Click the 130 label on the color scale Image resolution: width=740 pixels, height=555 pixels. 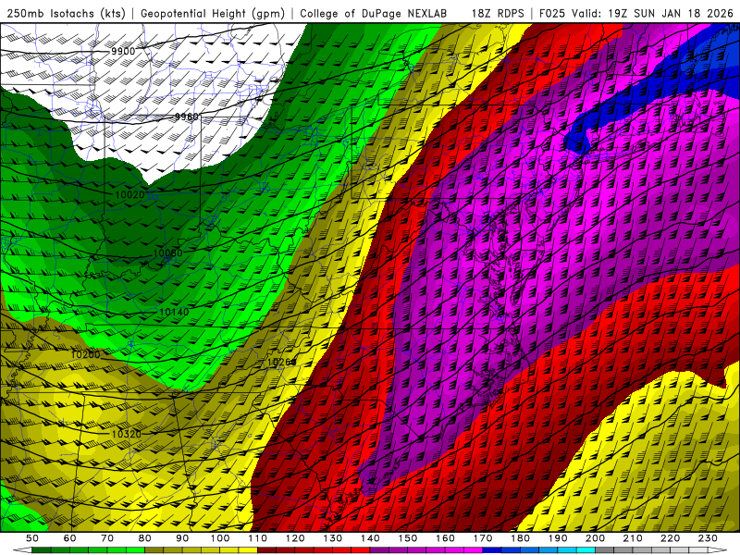332,538
